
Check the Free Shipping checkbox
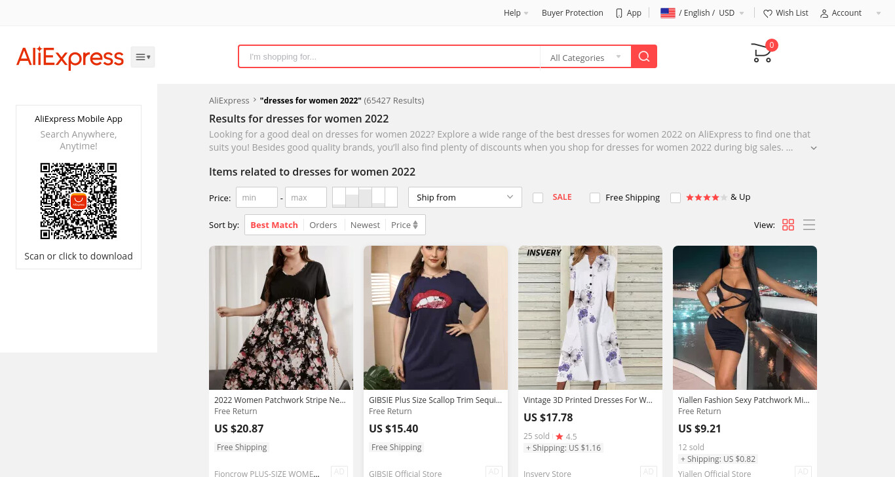tap(595, 197)
